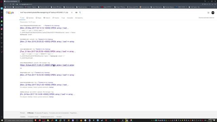The height and width of the screenshot is (122, 217).
Task: Open Telegram in the Opera sidebar
Action: coord(2,25)
